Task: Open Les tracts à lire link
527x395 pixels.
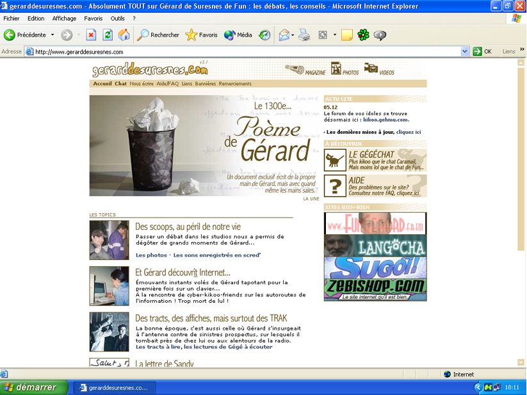Action: coord(158,347)
